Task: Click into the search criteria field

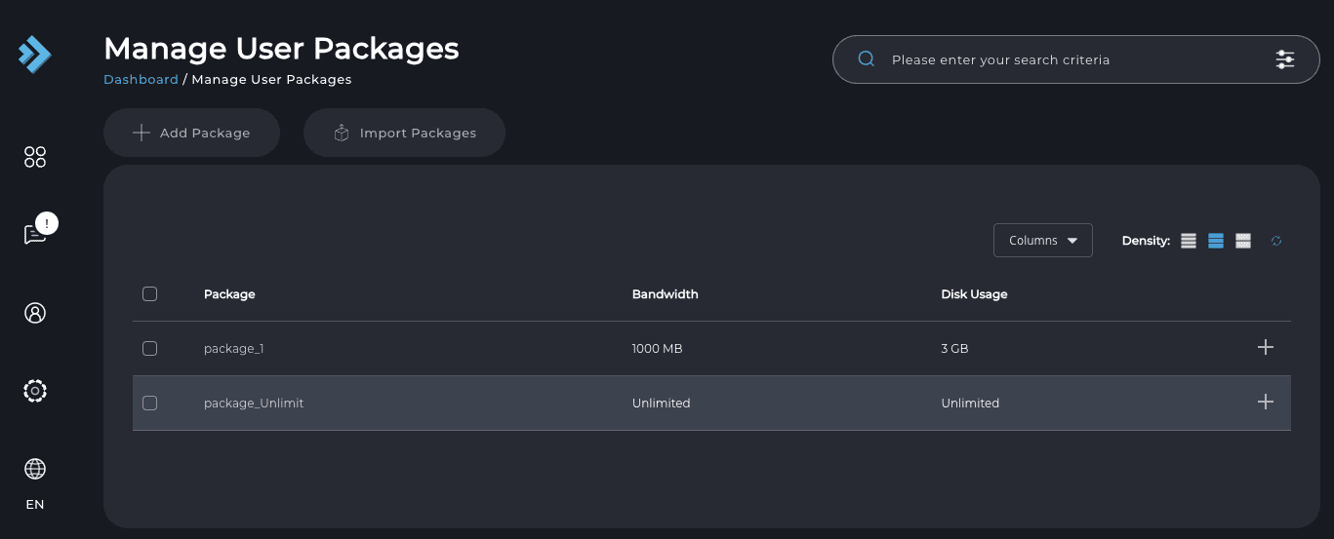Action: 1075,59
